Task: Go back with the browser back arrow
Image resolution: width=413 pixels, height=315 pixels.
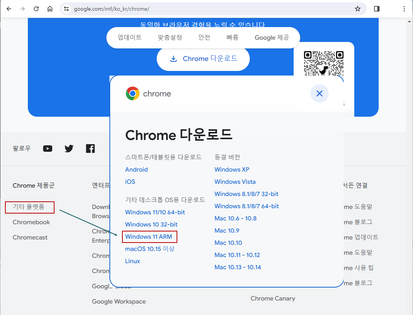Action: pyautogui.click(x=9, y=9)
